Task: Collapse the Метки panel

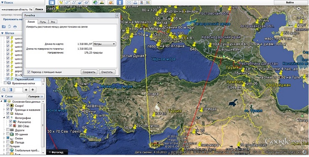Action: (2, 33)
